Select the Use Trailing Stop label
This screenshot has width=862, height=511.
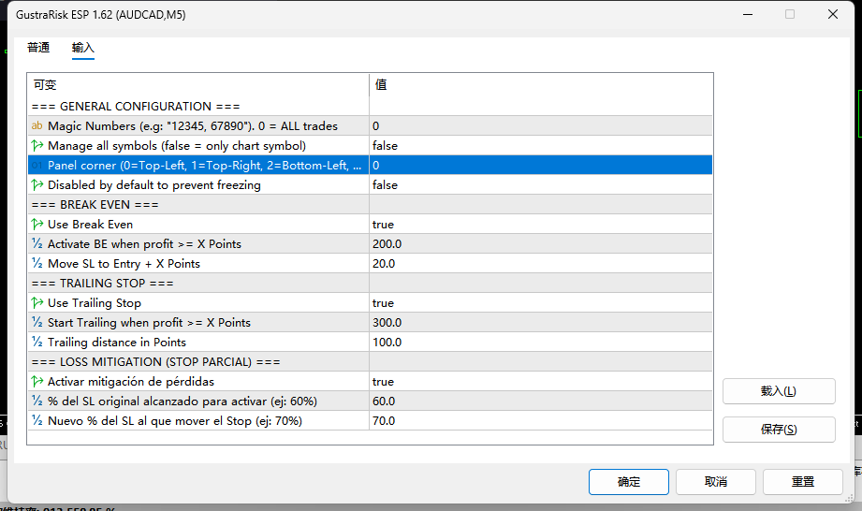click(94, 302)
